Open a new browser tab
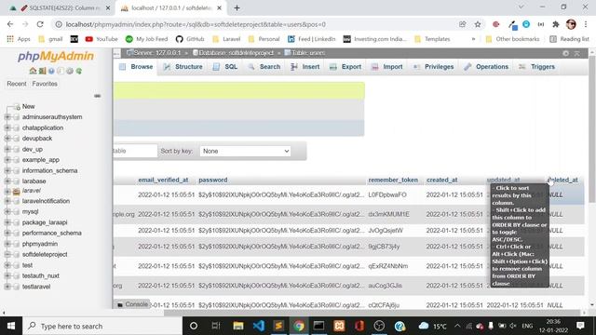This screenshot has width=596, height=335. [237, 8]
